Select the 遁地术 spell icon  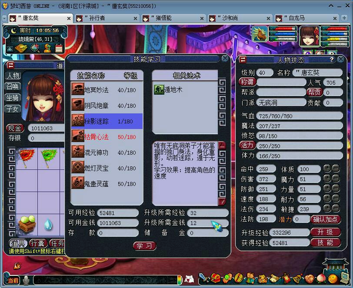(x=159, y=89)
